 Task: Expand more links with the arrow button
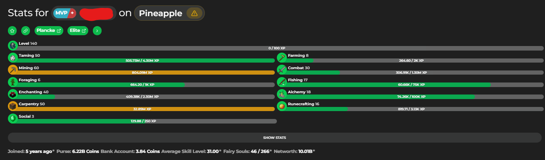97,31
